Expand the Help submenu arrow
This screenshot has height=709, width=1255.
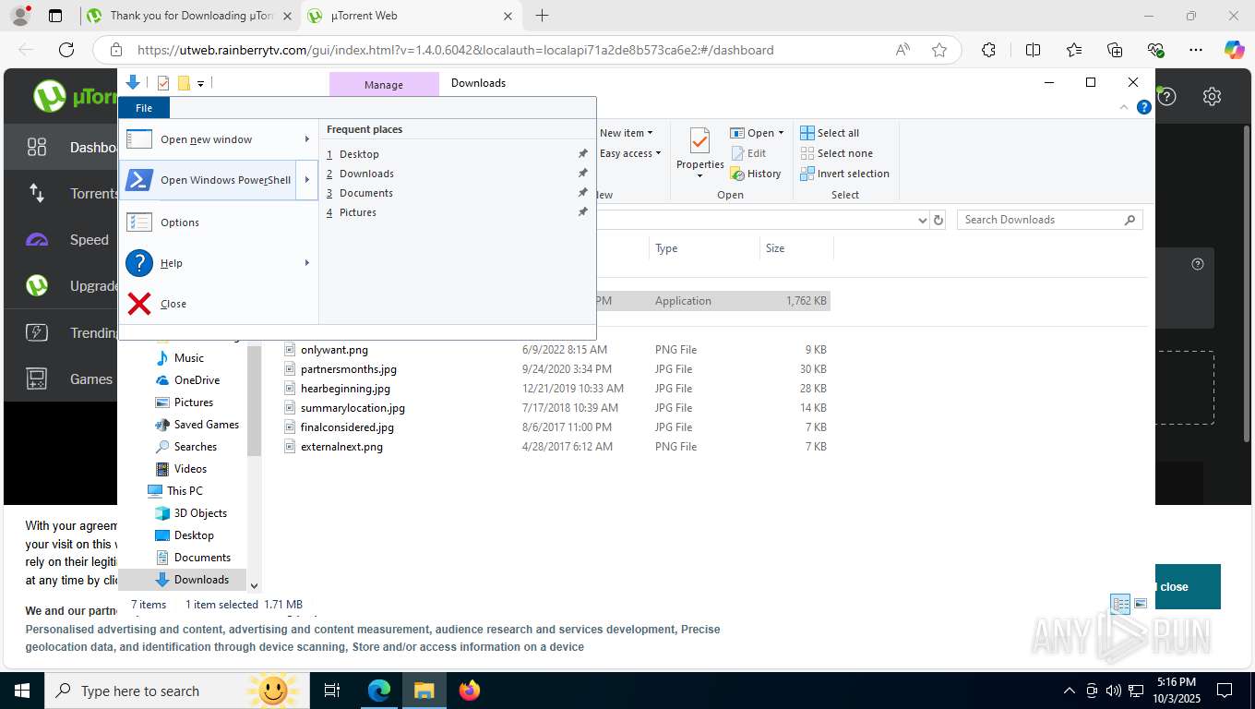(x=307, y=263)
